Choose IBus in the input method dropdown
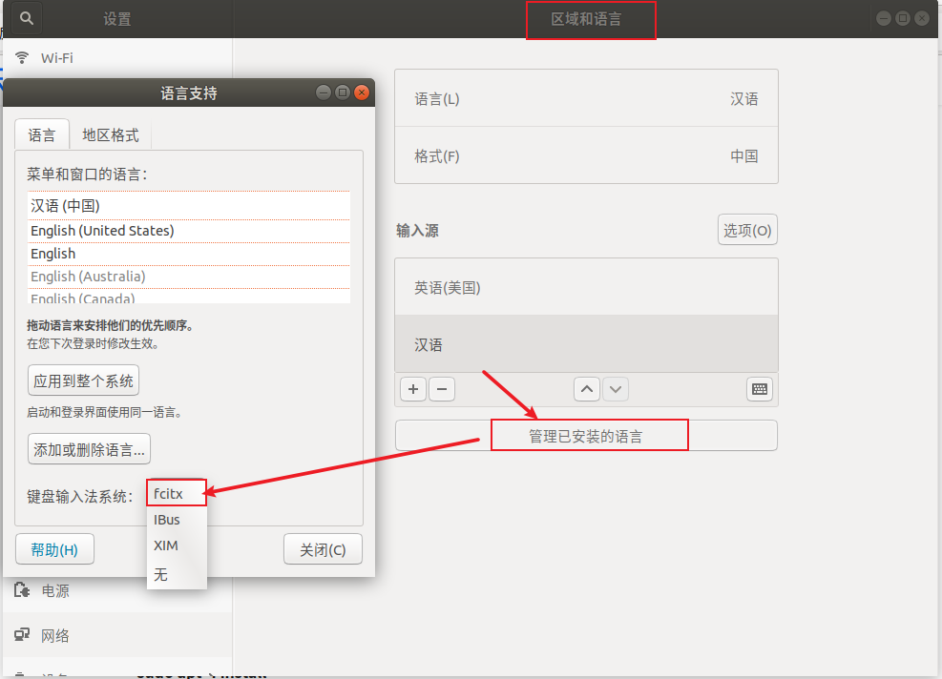 (177, 520)
